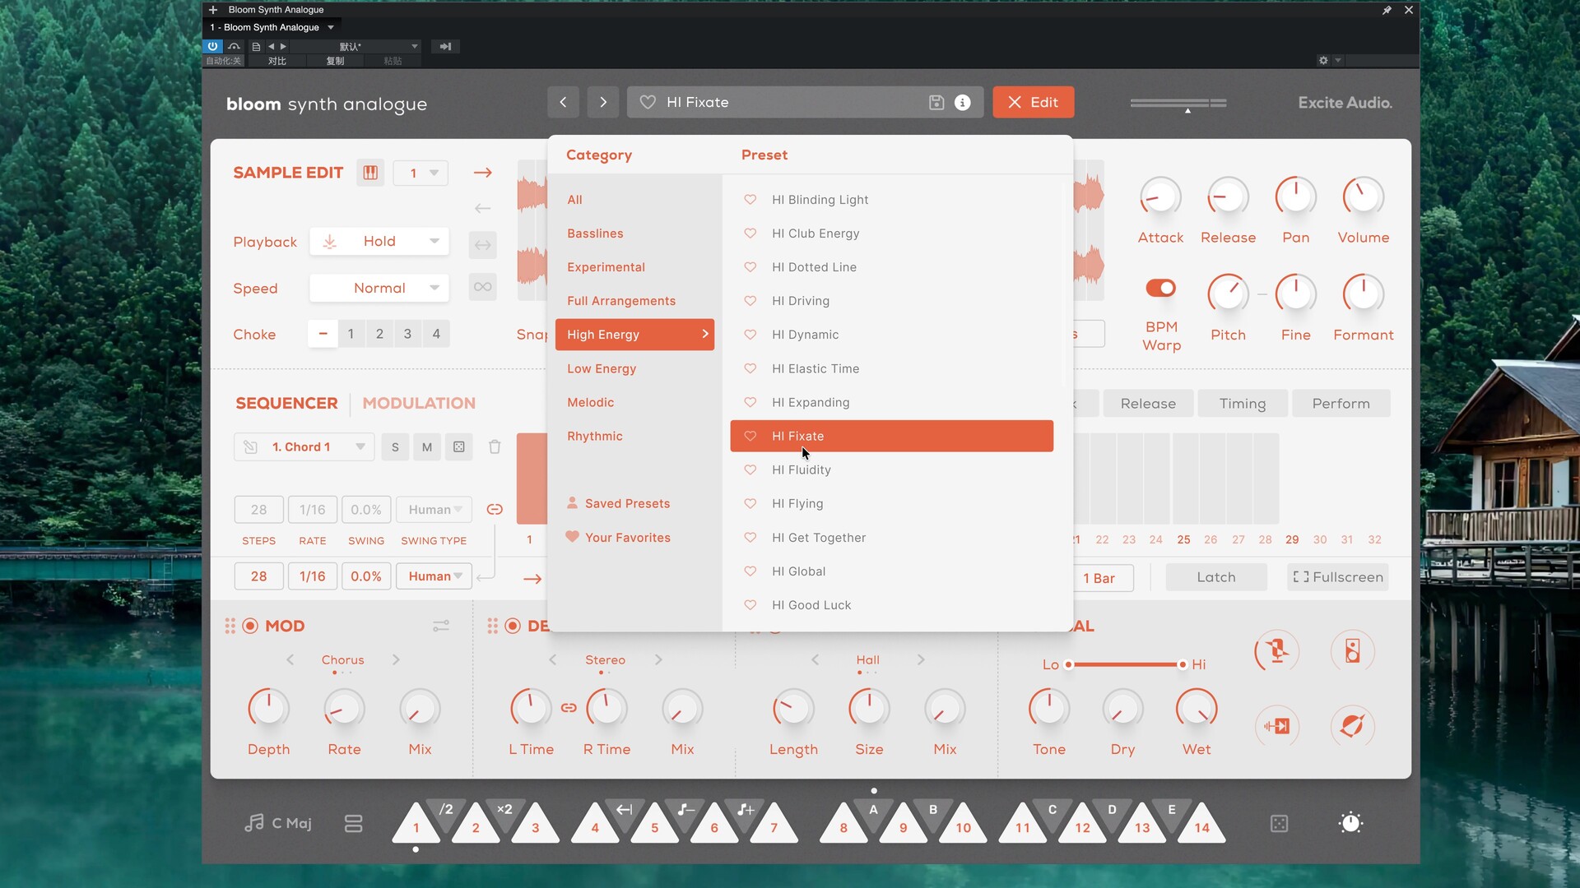This screenshot has height=888, width=1580.
Task: Favorite the HI Driving preset
Action: tap(750, 301)
